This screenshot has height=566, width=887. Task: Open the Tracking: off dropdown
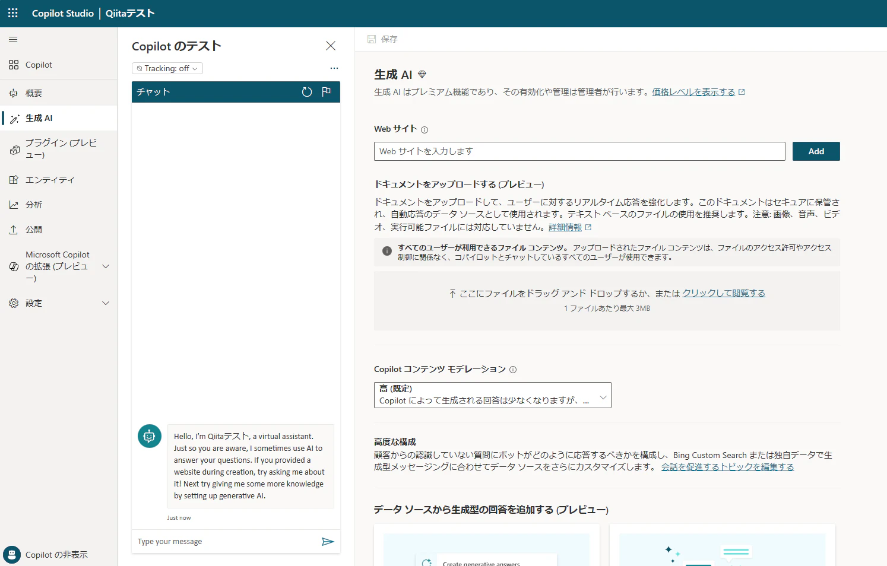pos(167,68)
